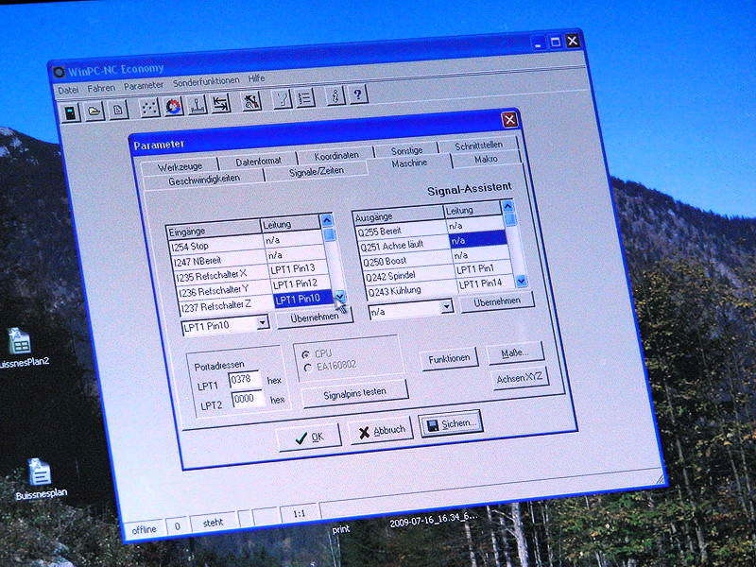The height and width of the screenshot is (567, 756).
Task: Select the joystick manual-move icon
Action: coord(198,105)
